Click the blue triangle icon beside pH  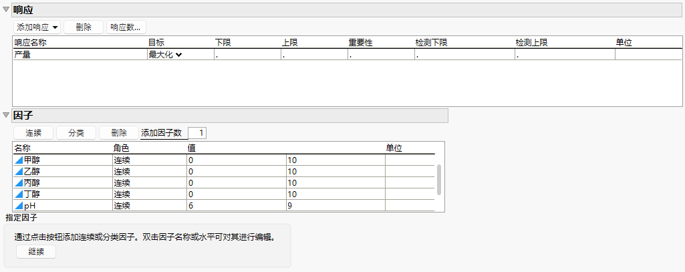[19, 205]
